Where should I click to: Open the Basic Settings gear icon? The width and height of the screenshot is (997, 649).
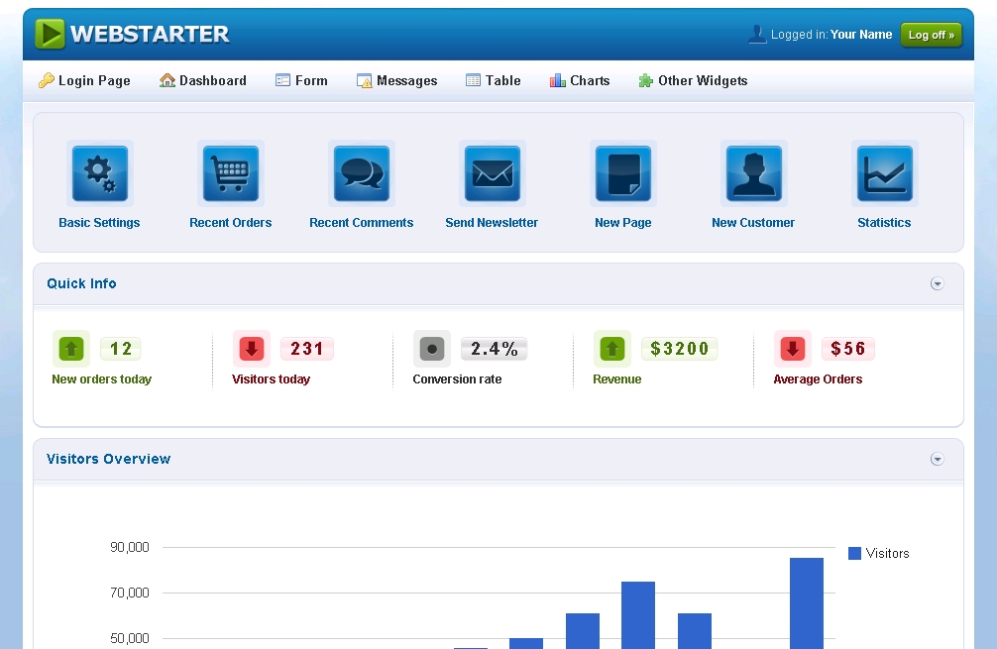click(x=99, y=174)
